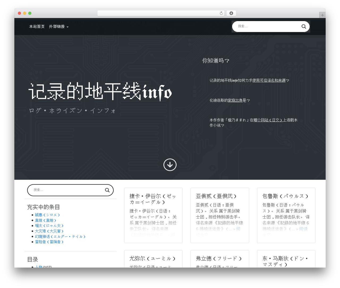This screenshot has height=288, width=340.
Task: Open sidebar entry 大灾难（大災害）
Action: [x=49, y=231]
